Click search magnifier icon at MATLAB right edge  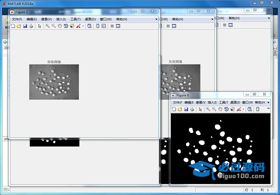[x=275, y=42]
